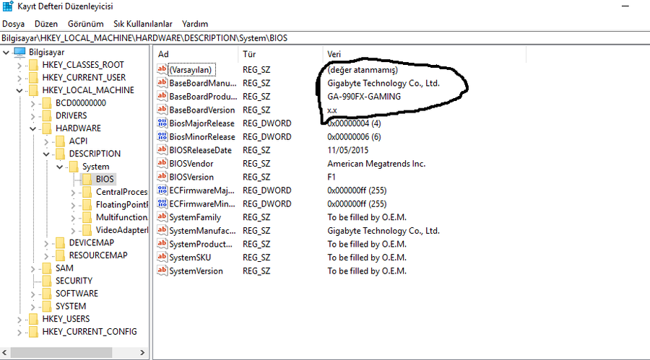This screenshot has width=650, height=360.
Task: Collapse the DESCRIPTION key
Action: tap(46, 154)
